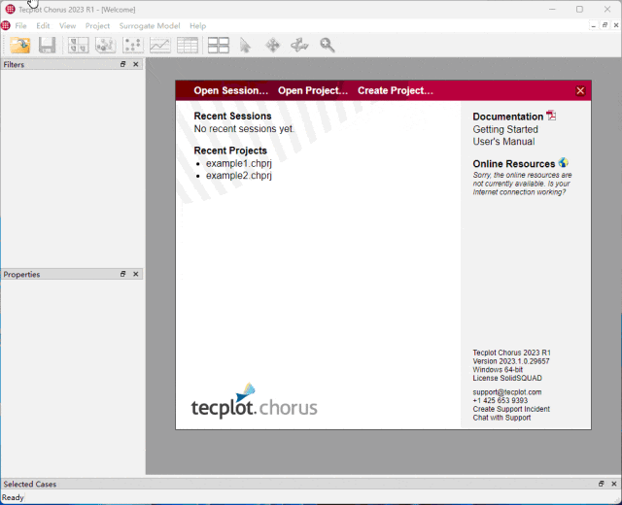The height and width of the screenshot is (505, 622).
Task: Click the Open Project folder toolbar icon
Action: click(19, 46)
